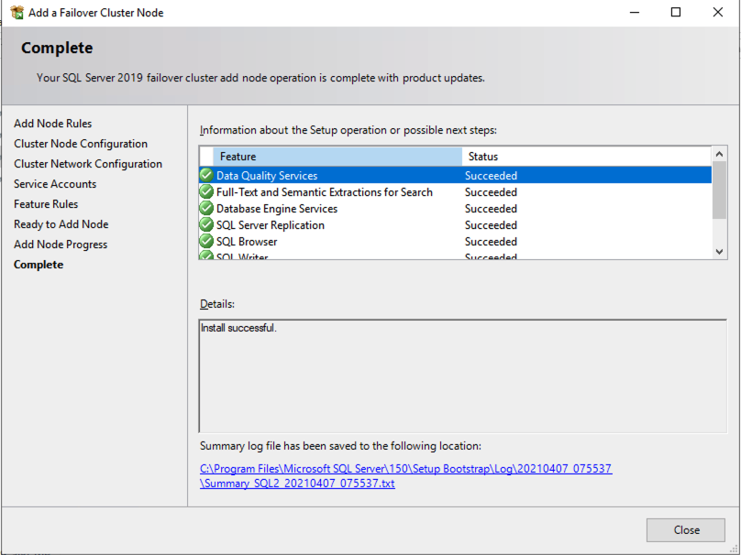Select the Add Node Progress step

point(61,245)
